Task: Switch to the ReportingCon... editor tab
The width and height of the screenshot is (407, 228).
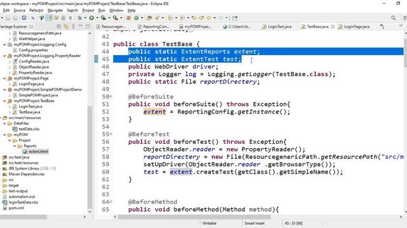Action: [x=154, y=27]
